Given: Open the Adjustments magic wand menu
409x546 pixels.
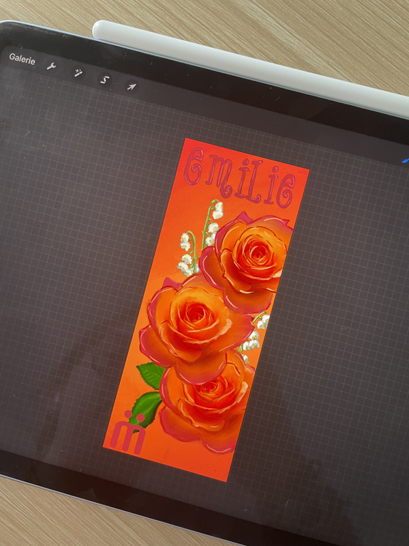Looking at the screenshot, I should pyautogui.click(x=78, y=72).
